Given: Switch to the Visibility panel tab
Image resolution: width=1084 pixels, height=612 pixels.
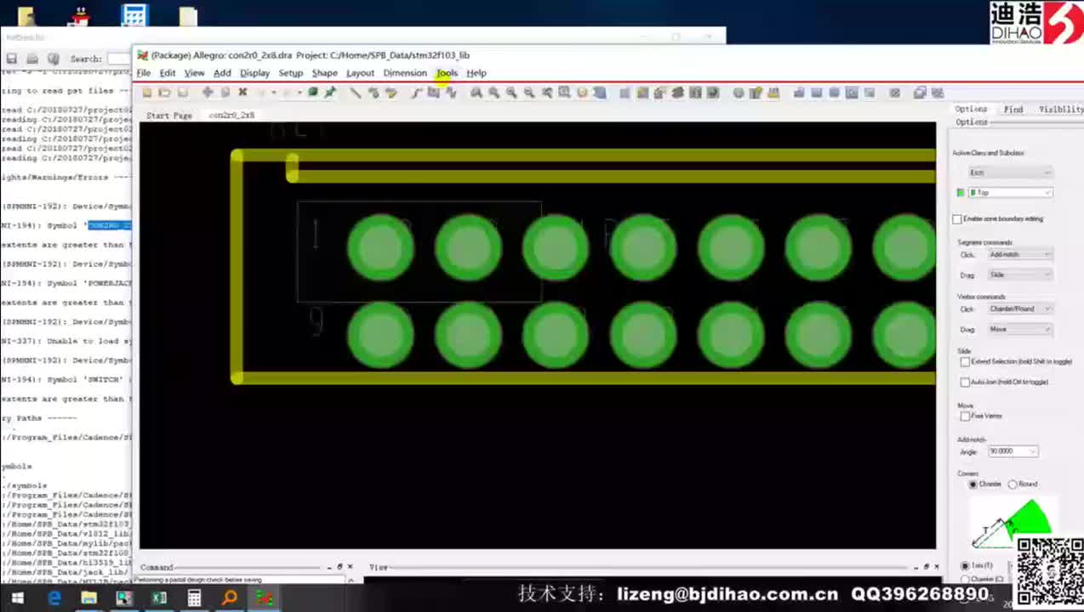Looking at the screenshot, I should point(1060,109).
